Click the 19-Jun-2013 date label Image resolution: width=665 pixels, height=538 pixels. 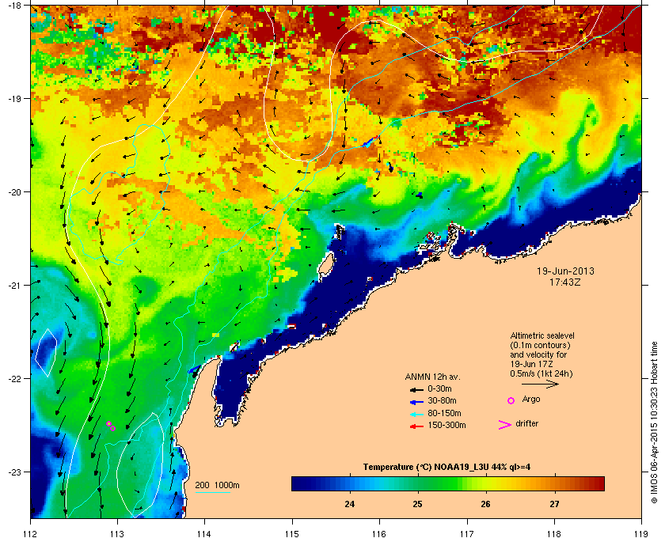pos(565,271)
